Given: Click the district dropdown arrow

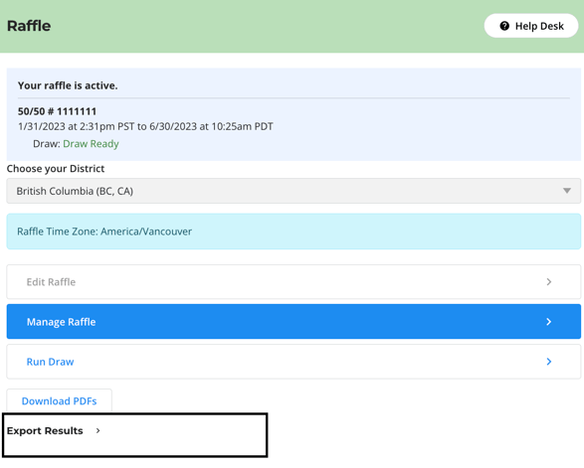Looking at the screenshot, I should (x=566, y=191).
